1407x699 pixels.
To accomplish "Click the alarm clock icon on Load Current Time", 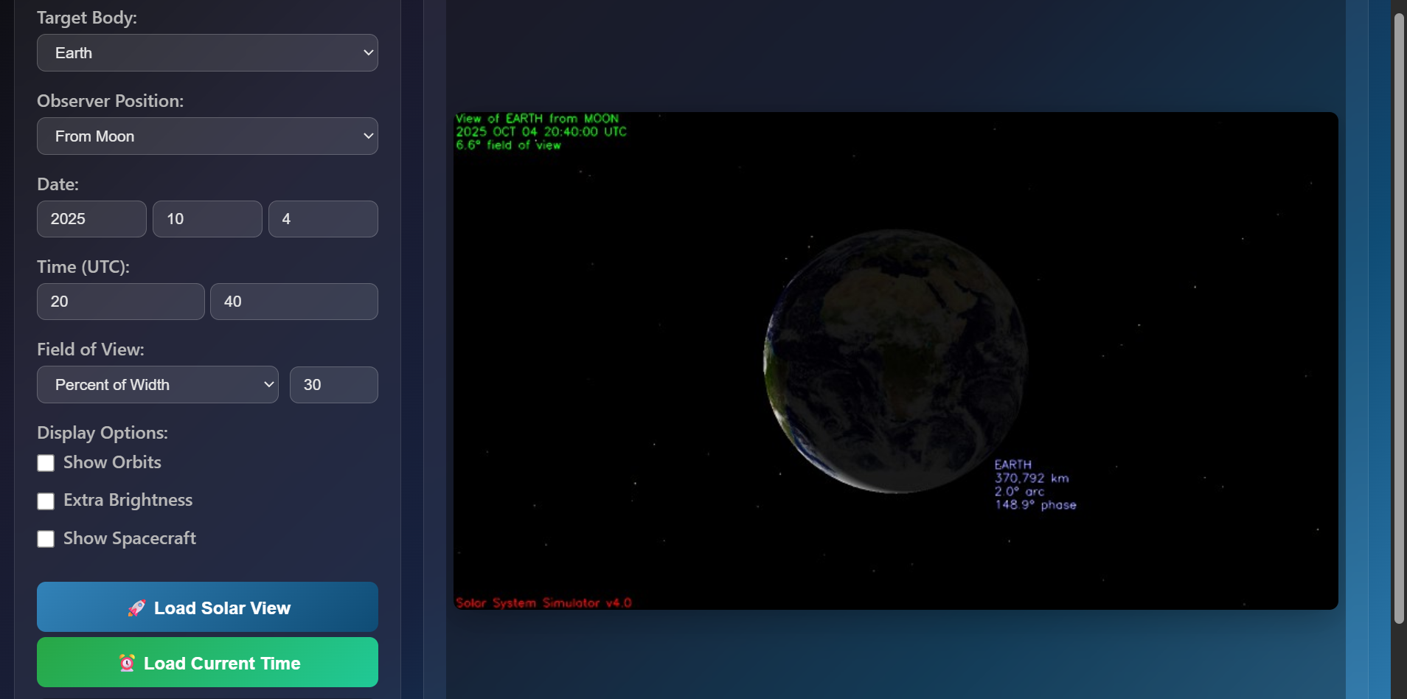I will [128, 662].
